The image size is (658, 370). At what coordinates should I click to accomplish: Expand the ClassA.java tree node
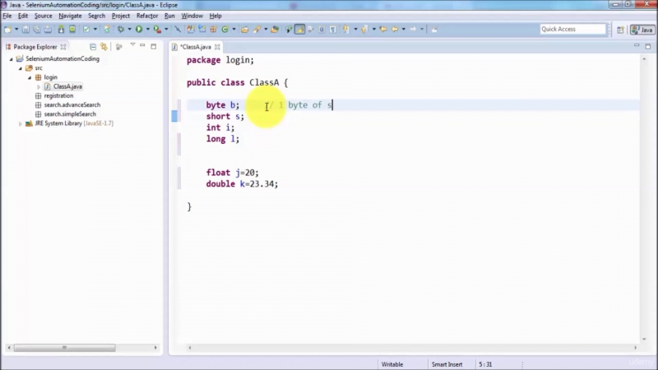click(39, 87)
